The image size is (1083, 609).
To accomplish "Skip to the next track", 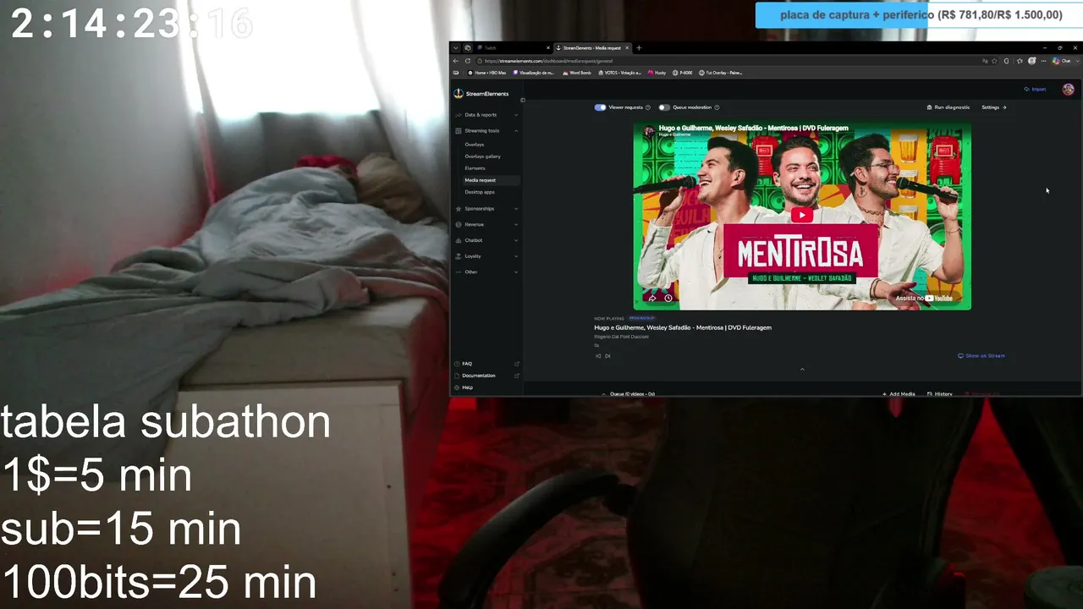I will [607, 356].
